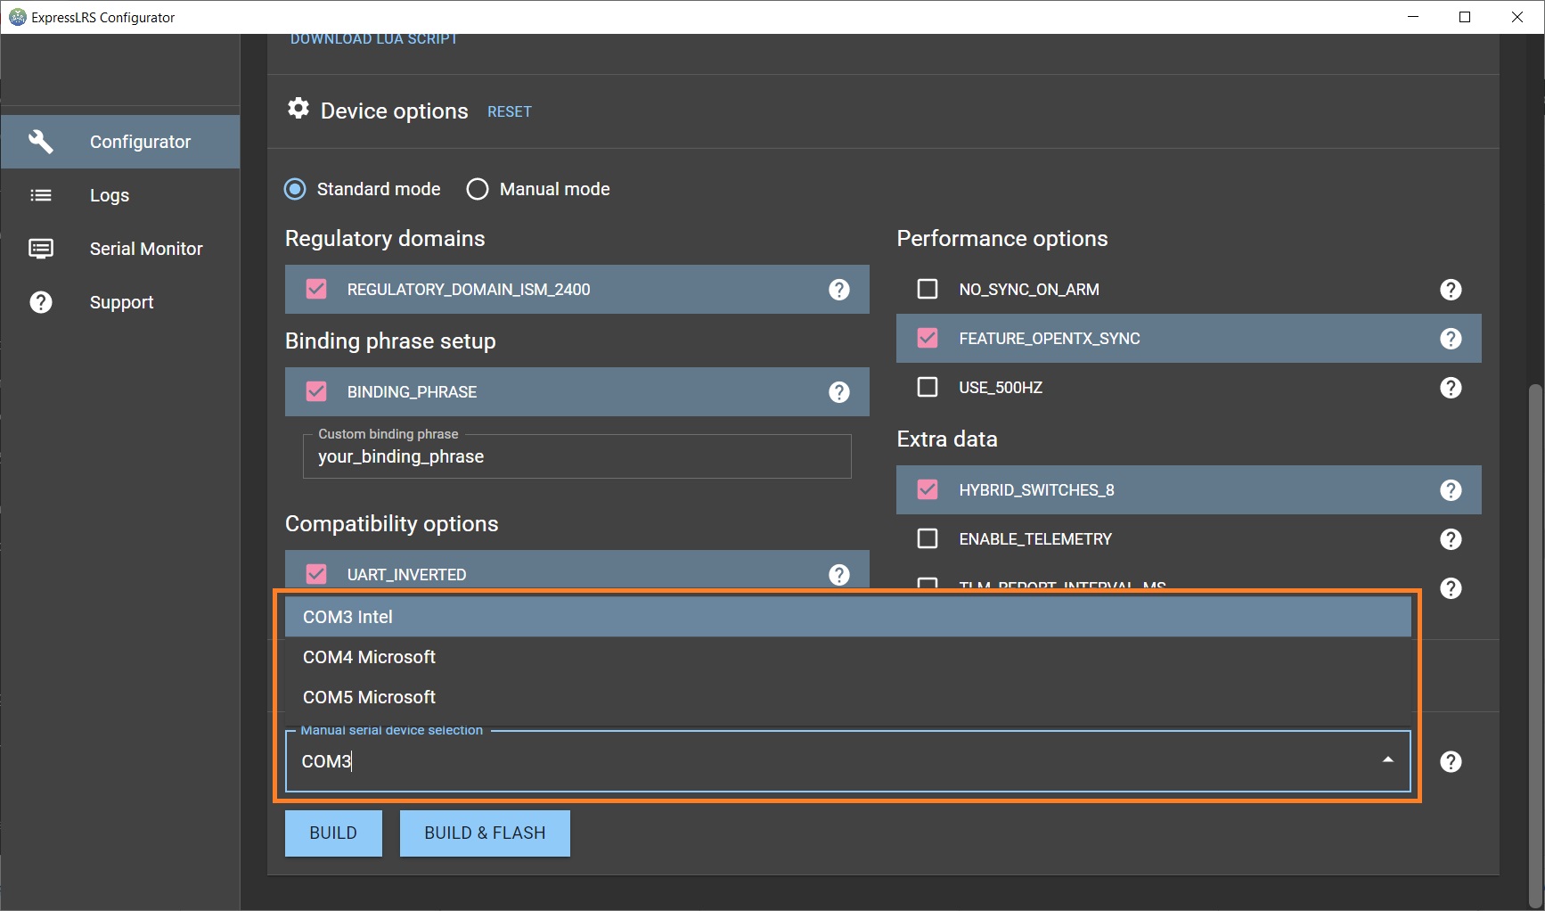Uncheck UART_INVERTED checkbox
This screenshot has width=1545, height=911.
pyautogui.click(x=316, y=574)
